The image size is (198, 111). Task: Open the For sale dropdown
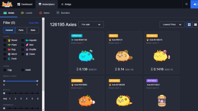click(x=91, y=25)
